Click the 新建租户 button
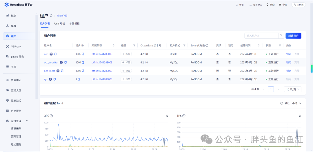Viewport: 313px width, 152px height. (x=293, y=36)
